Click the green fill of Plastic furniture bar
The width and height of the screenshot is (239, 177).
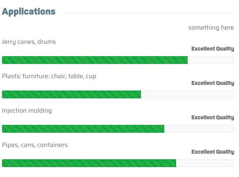(71, 94)
